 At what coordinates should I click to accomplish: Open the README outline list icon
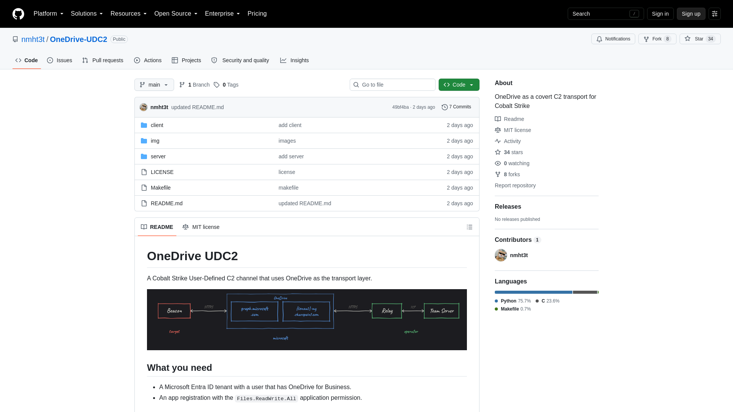470,227
